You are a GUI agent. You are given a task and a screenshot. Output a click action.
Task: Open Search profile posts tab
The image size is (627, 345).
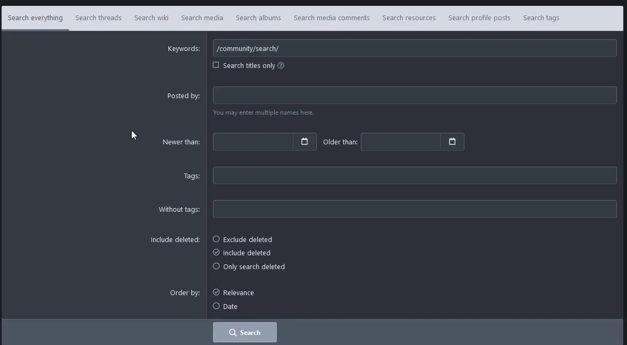tap(479, 18)
